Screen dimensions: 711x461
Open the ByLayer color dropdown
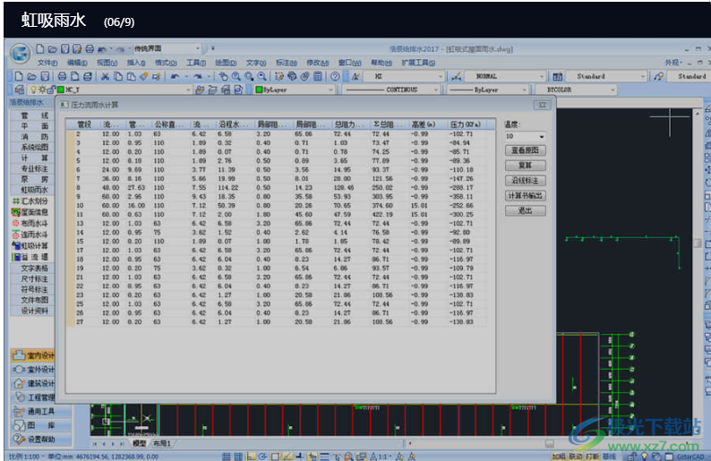click(294, 90)
